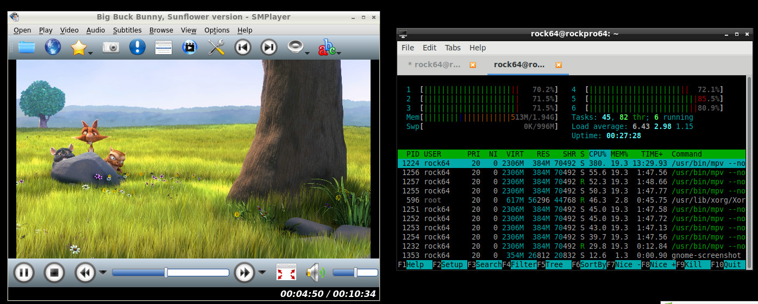758x304 pixels.
Task: Open the Subtitles menu
Action: (127, 30)
